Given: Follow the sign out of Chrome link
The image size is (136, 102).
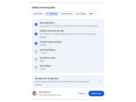Looking at the screenshot, I should click(68, 36).
